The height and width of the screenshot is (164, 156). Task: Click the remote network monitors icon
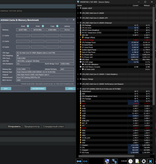(115, 161)
